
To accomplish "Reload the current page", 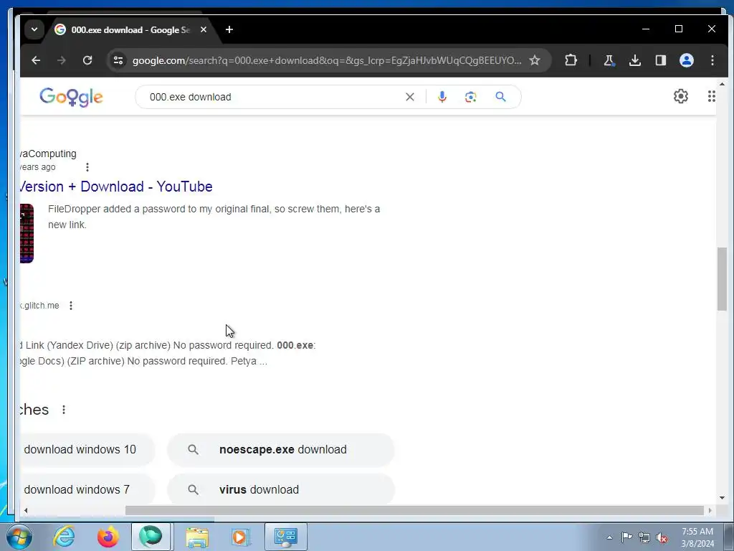I will (87, 60).
